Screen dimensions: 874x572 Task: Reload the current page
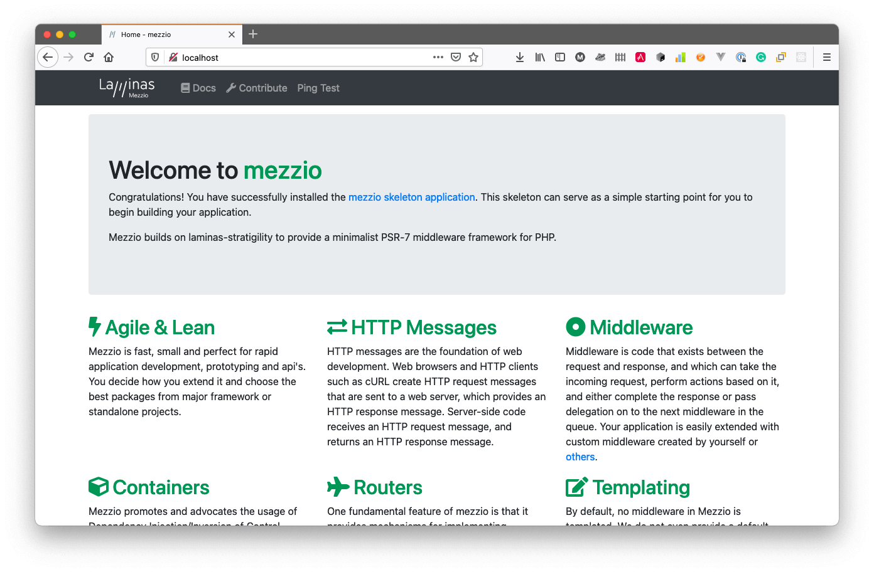tap(88, 57)
